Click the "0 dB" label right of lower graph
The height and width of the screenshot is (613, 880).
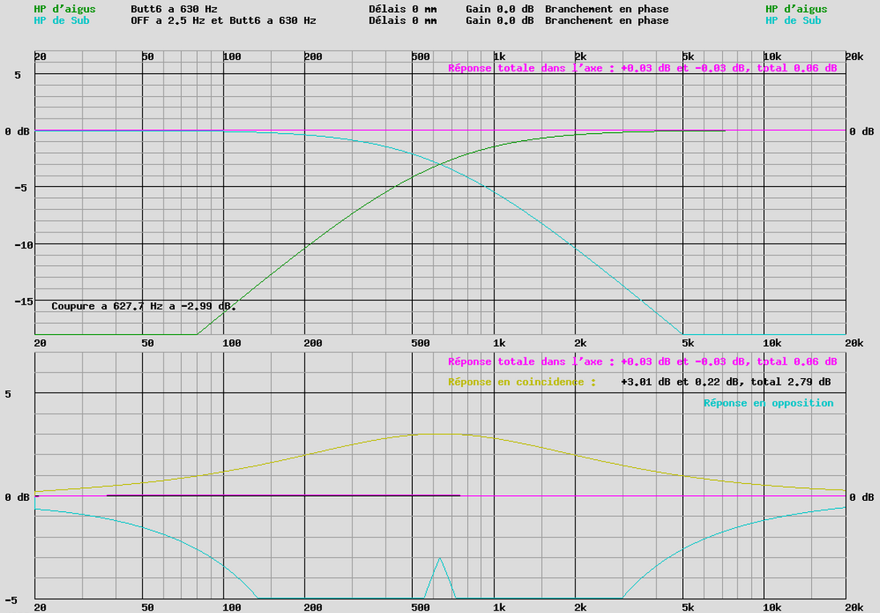coord(862,498)
